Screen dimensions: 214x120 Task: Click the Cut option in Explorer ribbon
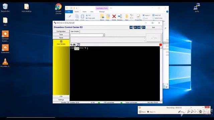[x=88, y=15]
